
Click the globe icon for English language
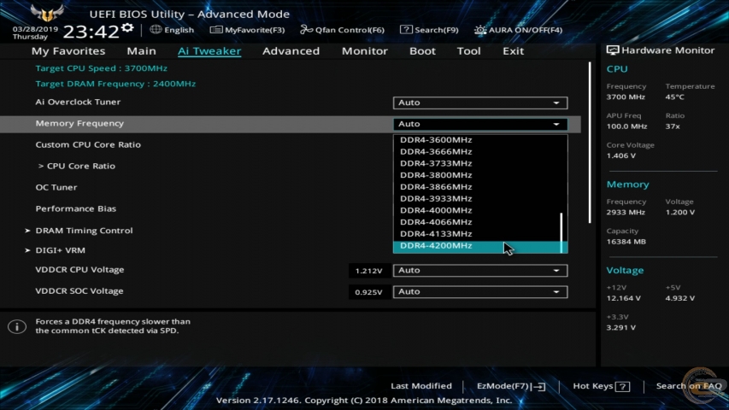[x=156, y=30]
